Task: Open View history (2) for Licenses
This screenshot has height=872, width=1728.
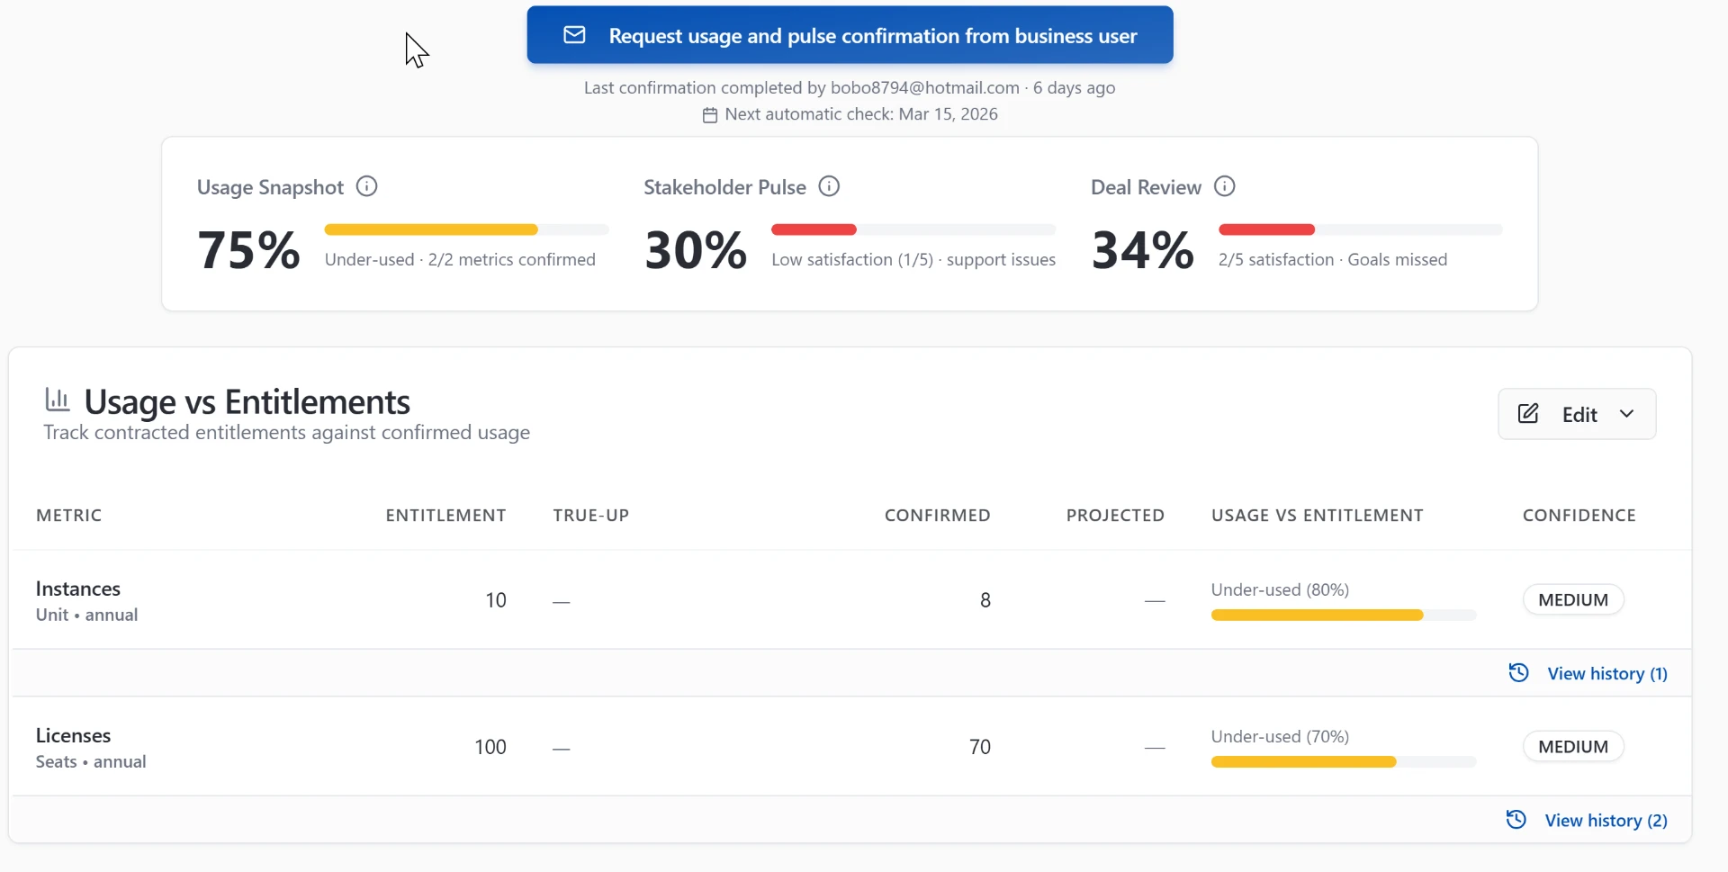Action: click(x=1606, y=821)
